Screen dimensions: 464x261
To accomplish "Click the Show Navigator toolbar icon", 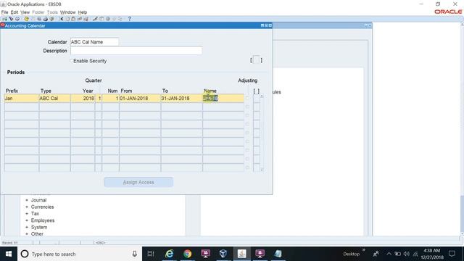I will [17, 19].
